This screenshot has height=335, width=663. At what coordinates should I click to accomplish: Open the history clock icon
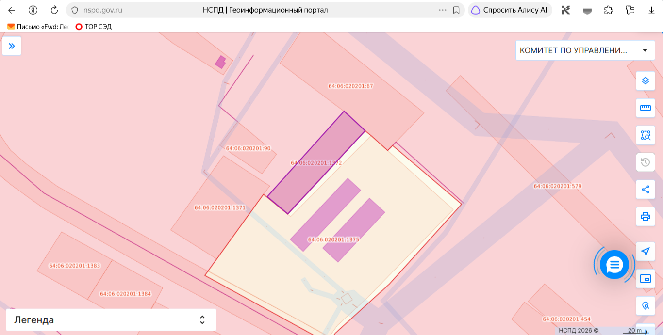point(646,162)
